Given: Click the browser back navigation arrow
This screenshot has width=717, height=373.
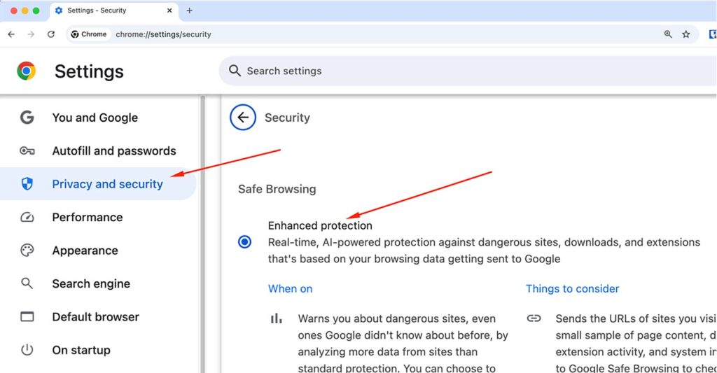Looking at the screenshot, I should point(11,34).
